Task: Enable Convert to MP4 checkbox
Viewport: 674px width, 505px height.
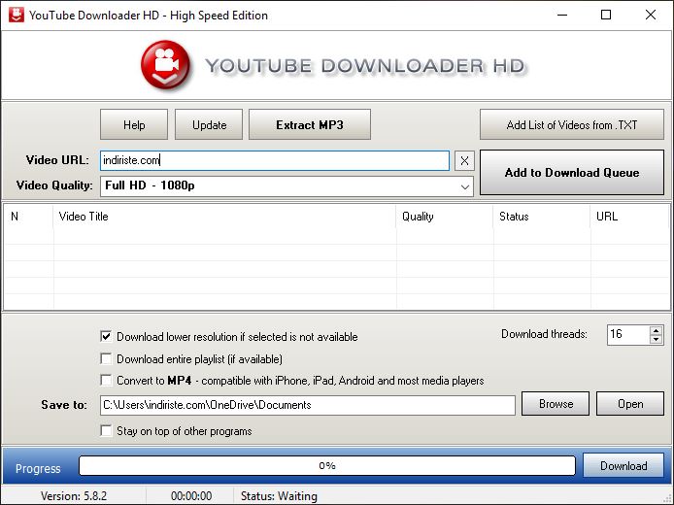Action: [106, 380]
